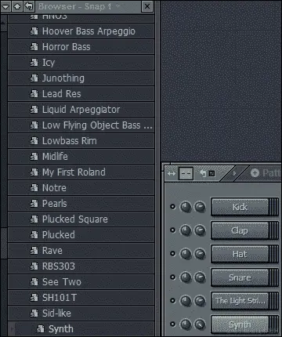This screenshot has height=337, width=282.
Task: Open the Snare channel button
Action: pos(240,277)
